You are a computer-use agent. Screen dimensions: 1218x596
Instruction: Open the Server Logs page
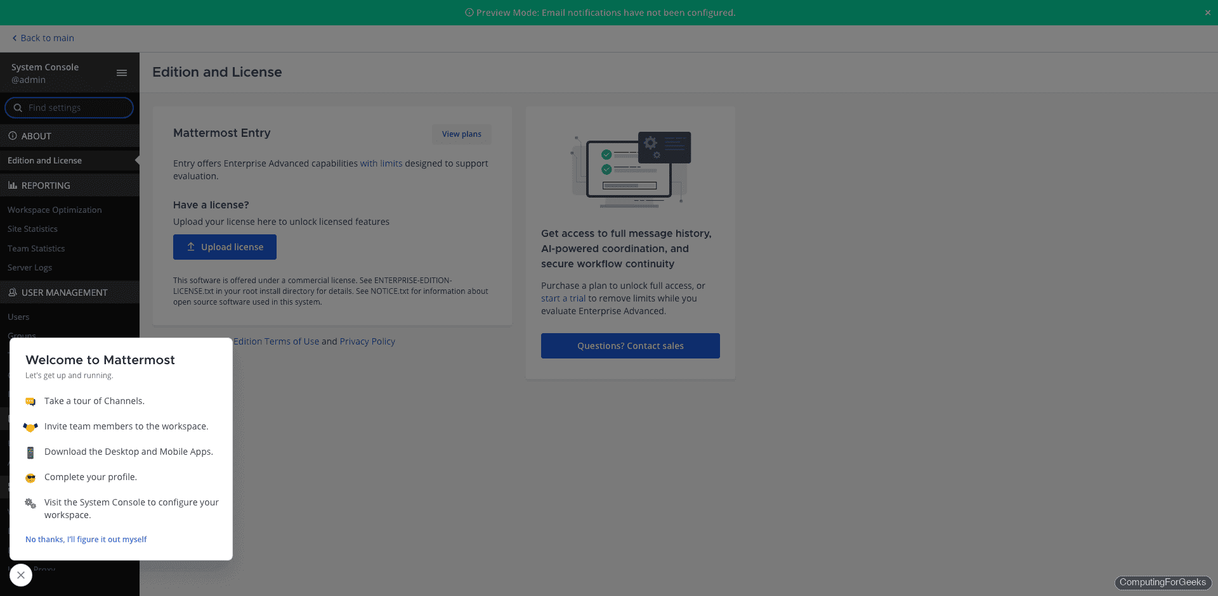[x=30, y=267]
